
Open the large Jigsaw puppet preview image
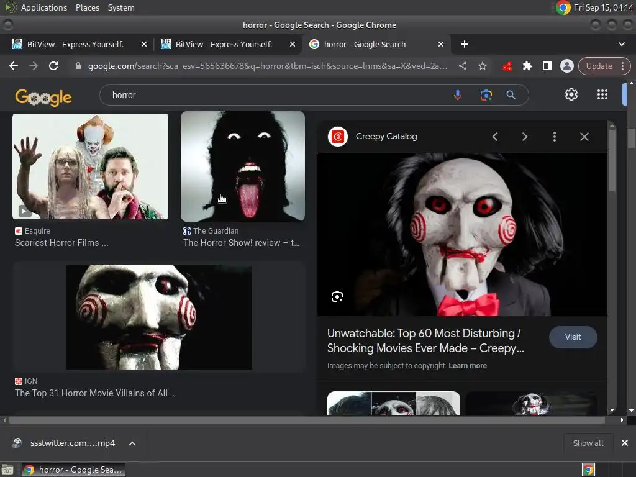(462, 234)
